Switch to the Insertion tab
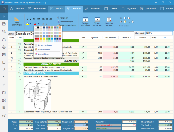Image resolution: width=174 pixels, height=132 pixels. (93, 9)
